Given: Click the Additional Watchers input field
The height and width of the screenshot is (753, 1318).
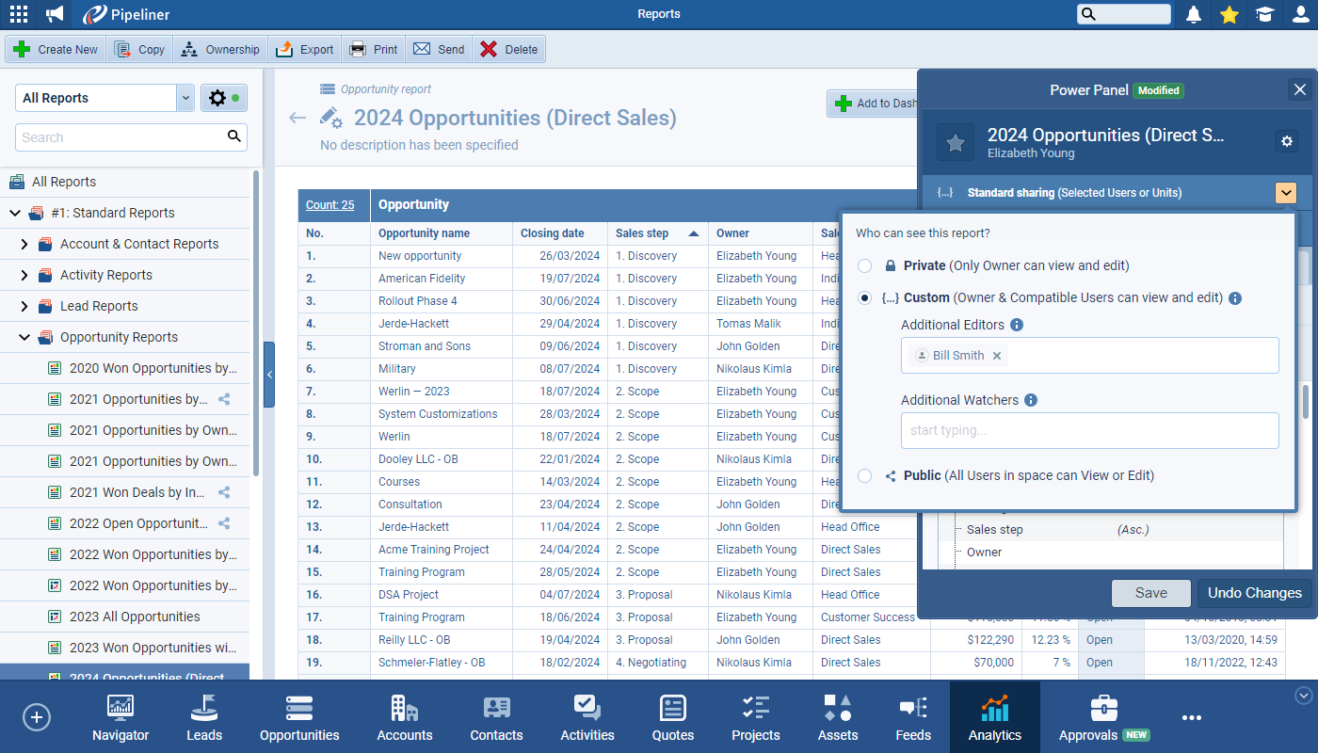Looking at the screenshot, I should [x=1089, y=430].
